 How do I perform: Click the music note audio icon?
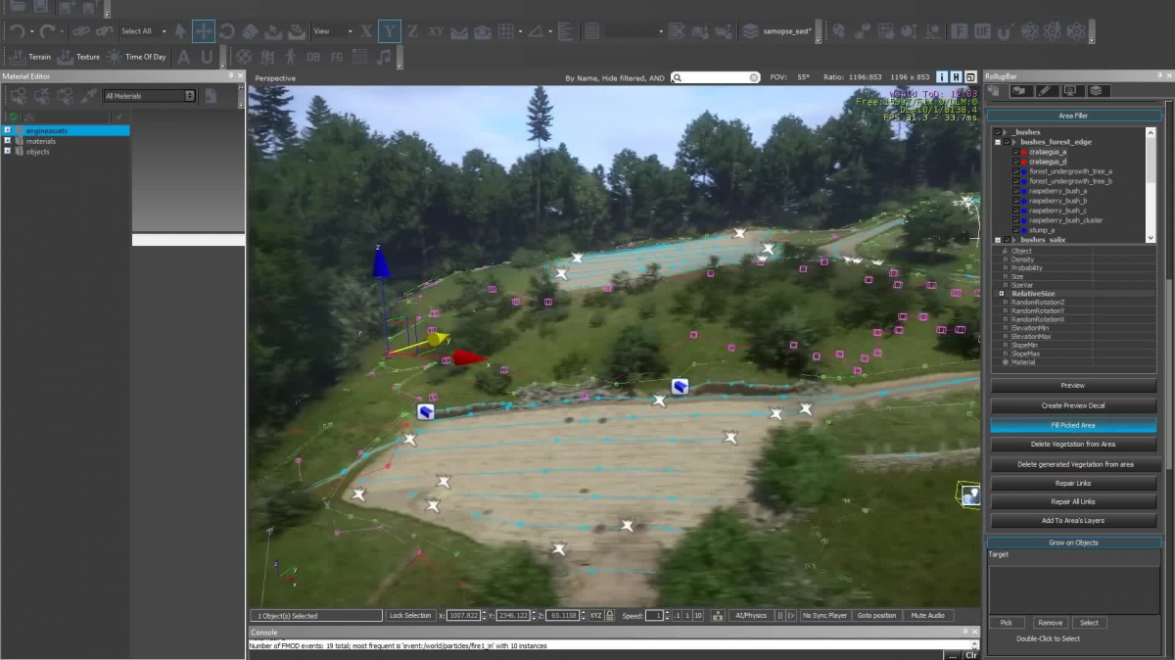[384, 57]
